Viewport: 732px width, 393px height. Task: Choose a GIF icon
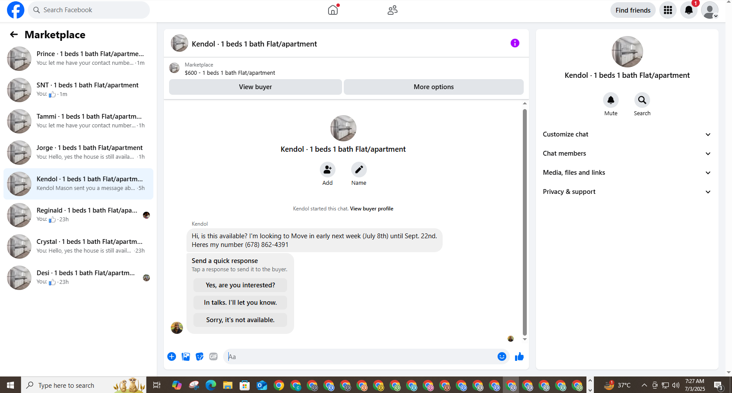[x=213, y=356]
